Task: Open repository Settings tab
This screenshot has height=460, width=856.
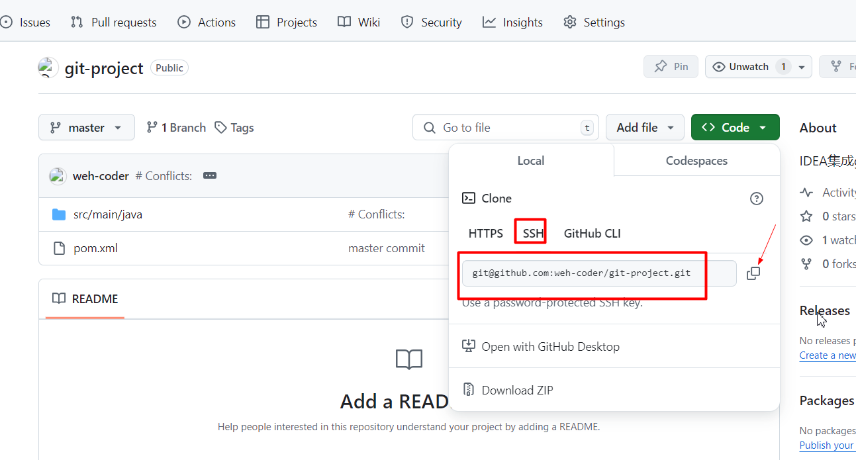Action: (x=594, y=22)
